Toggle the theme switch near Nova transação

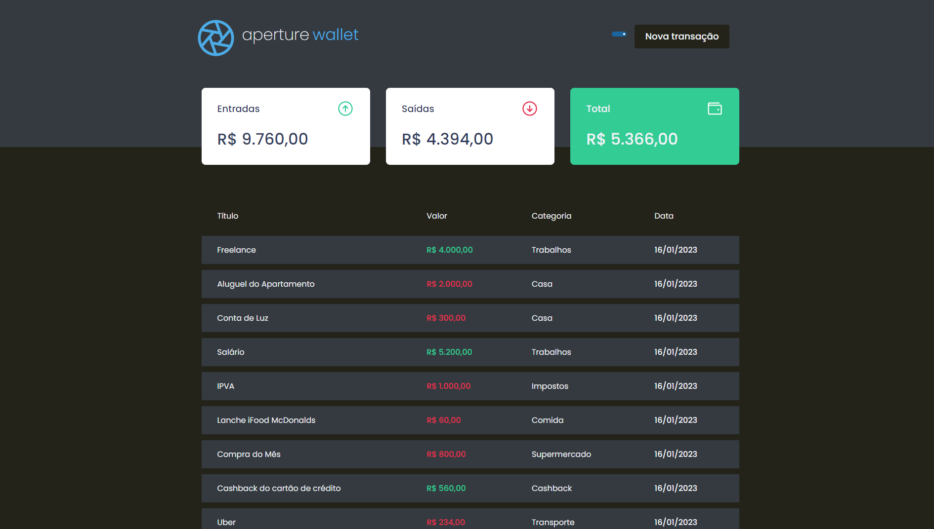(619, 34)
